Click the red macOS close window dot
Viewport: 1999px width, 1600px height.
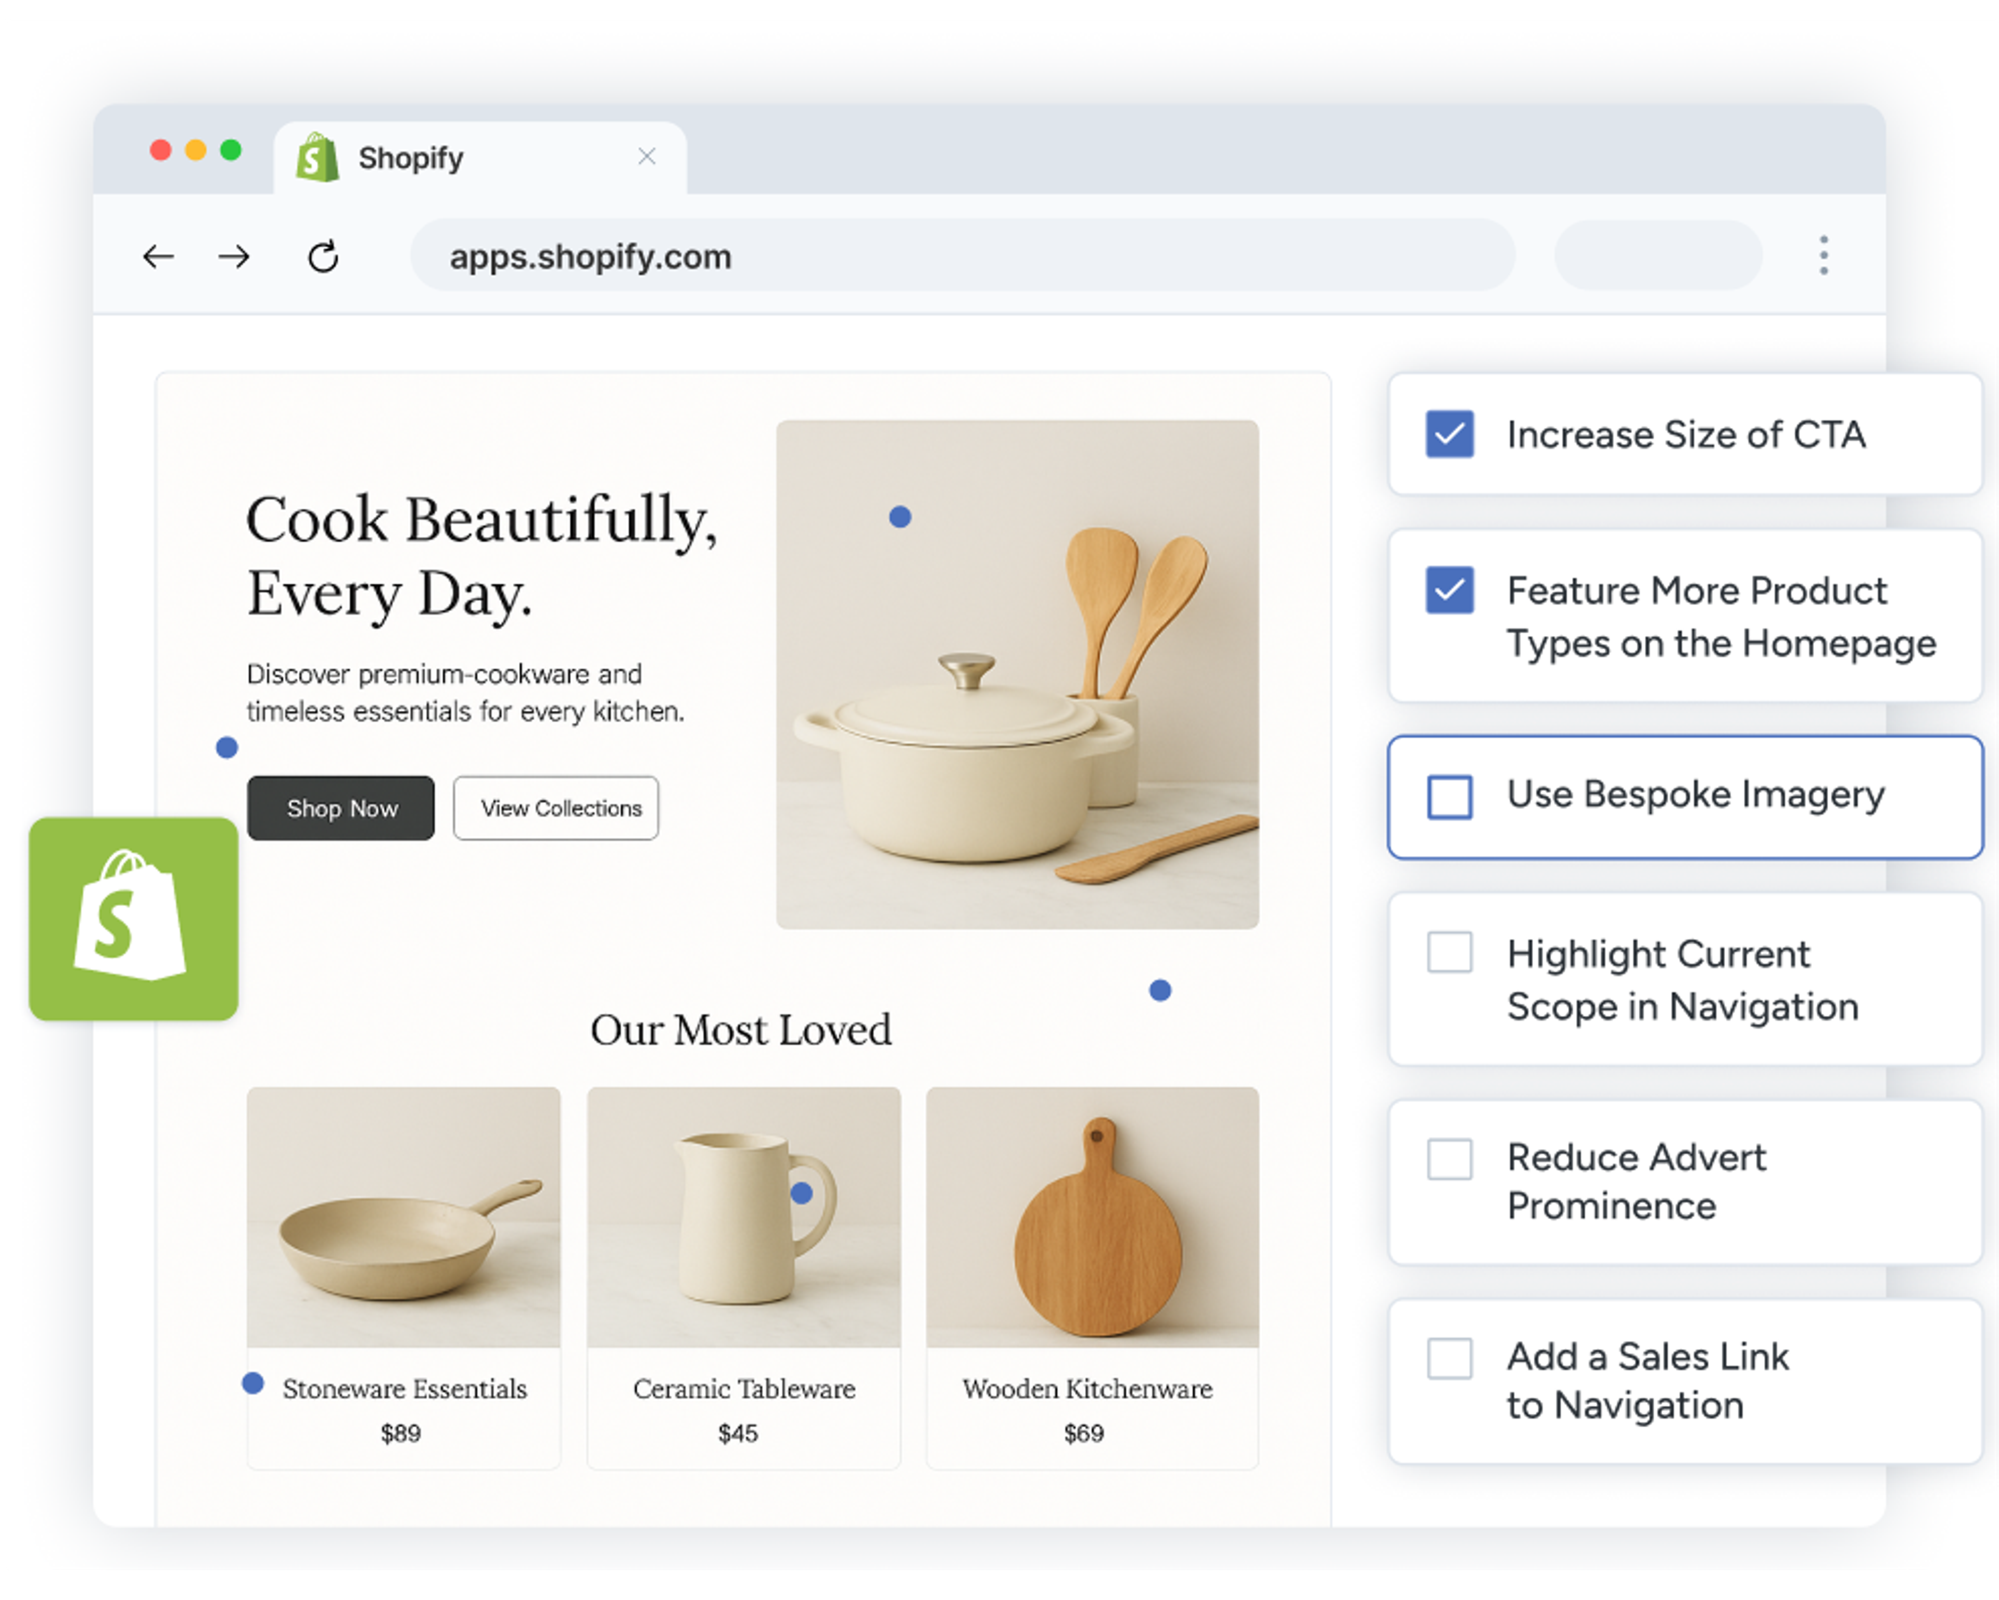[x=160, y=150]
